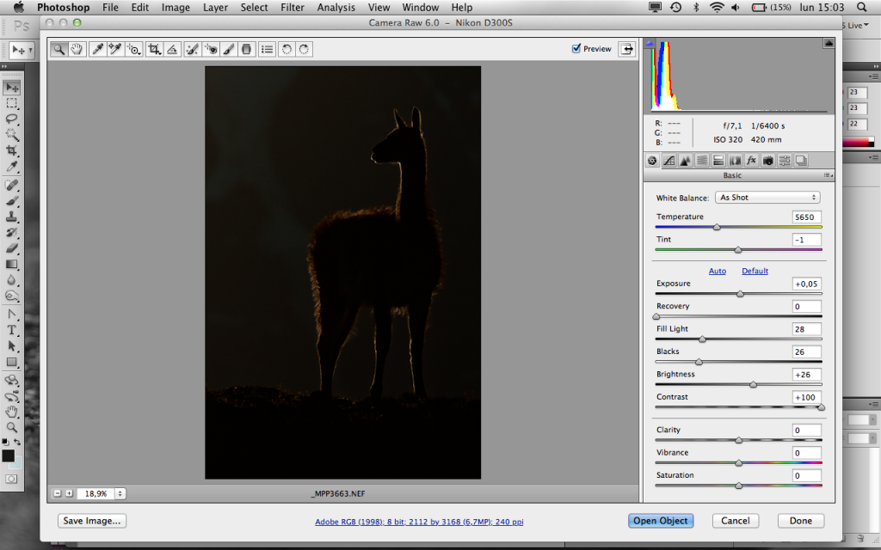
Task: Open the Lens Corrections panel tab
Action: click(x=735, y=161)
